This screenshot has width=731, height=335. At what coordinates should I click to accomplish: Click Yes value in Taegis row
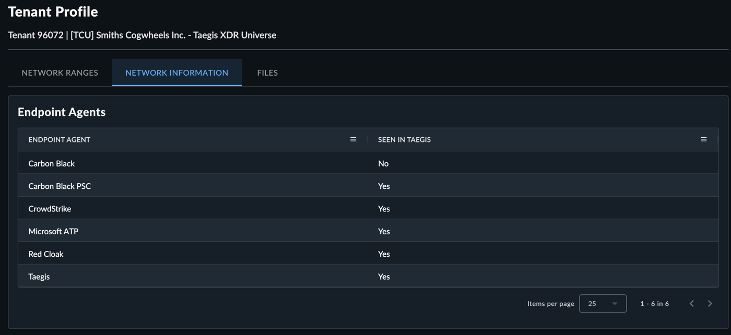(x=384, y=277)
